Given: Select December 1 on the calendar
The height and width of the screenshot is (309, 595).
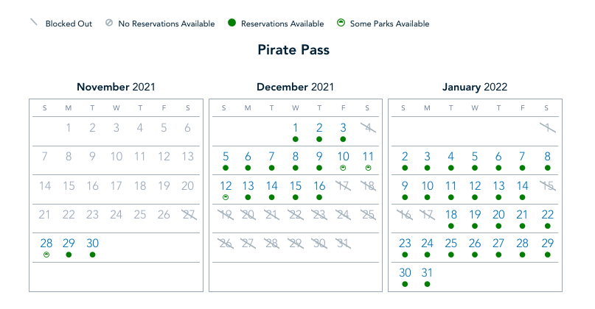Looking at the screenshot, I should tap(295, 127).
